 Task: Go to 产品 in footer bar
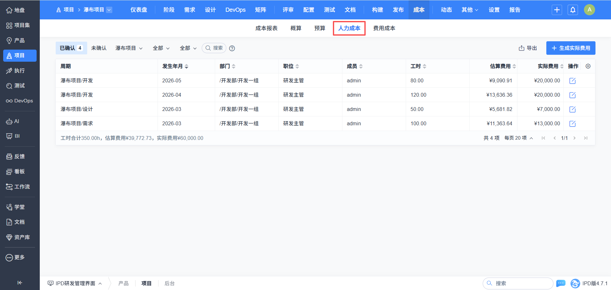point(123,283)
